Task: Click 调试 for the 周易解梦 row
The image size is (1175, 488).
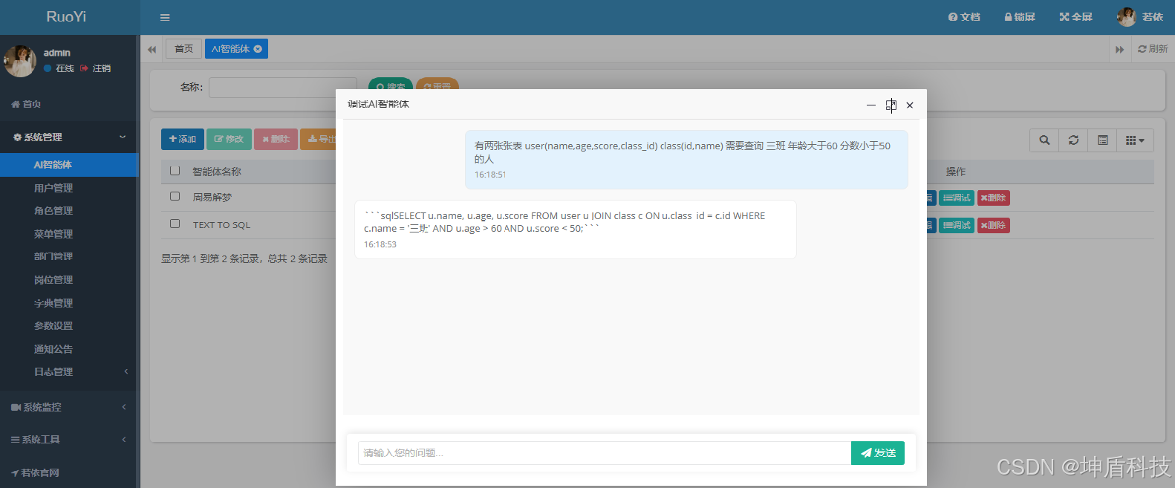Action: pyautogui.click(x=957, y=198)
